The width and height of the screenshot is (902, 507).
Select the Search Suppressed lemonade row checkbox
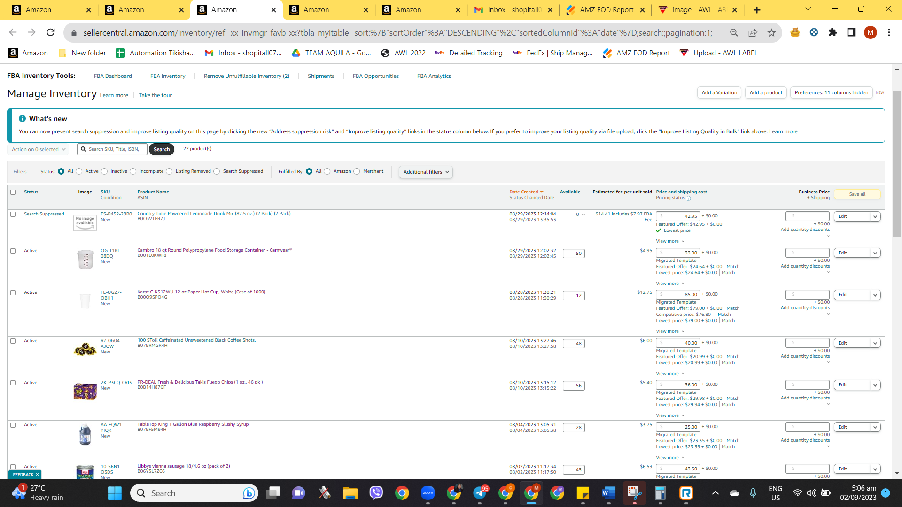(x=13, y=214)
